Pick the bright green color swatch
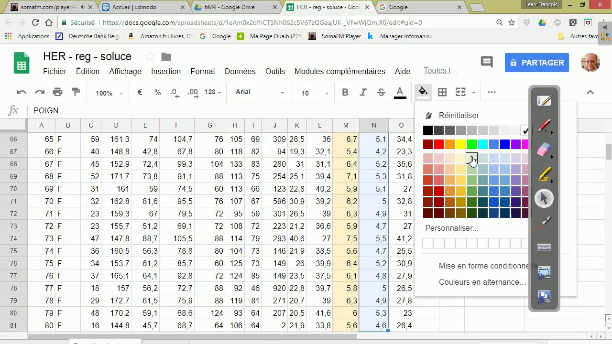 (471, 144)
